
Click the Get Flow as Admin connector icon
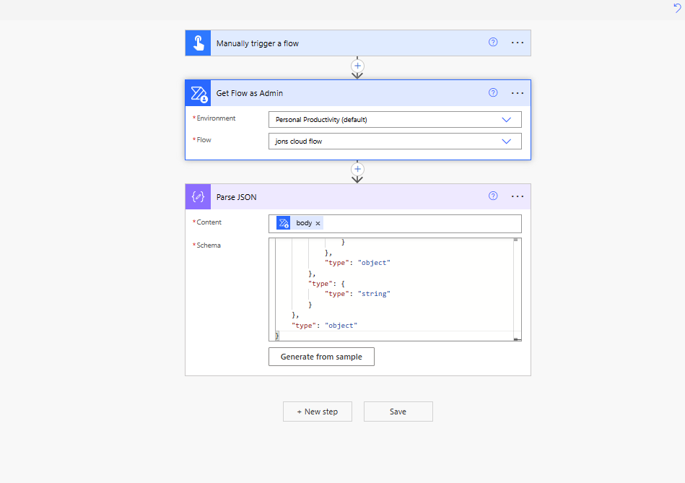click(x=198, y=92)
